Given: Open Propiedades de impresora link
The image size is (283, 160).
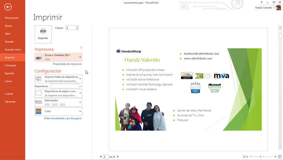Looking at the screenshot, I should [67, 64].
